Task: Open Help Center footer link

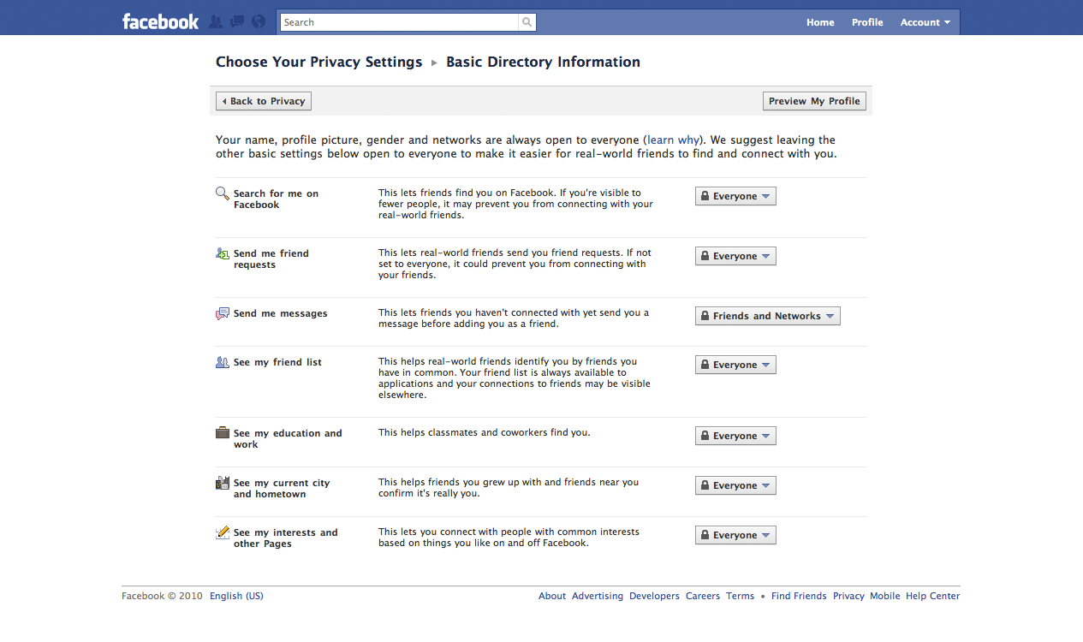Action: tap(933, 596)
